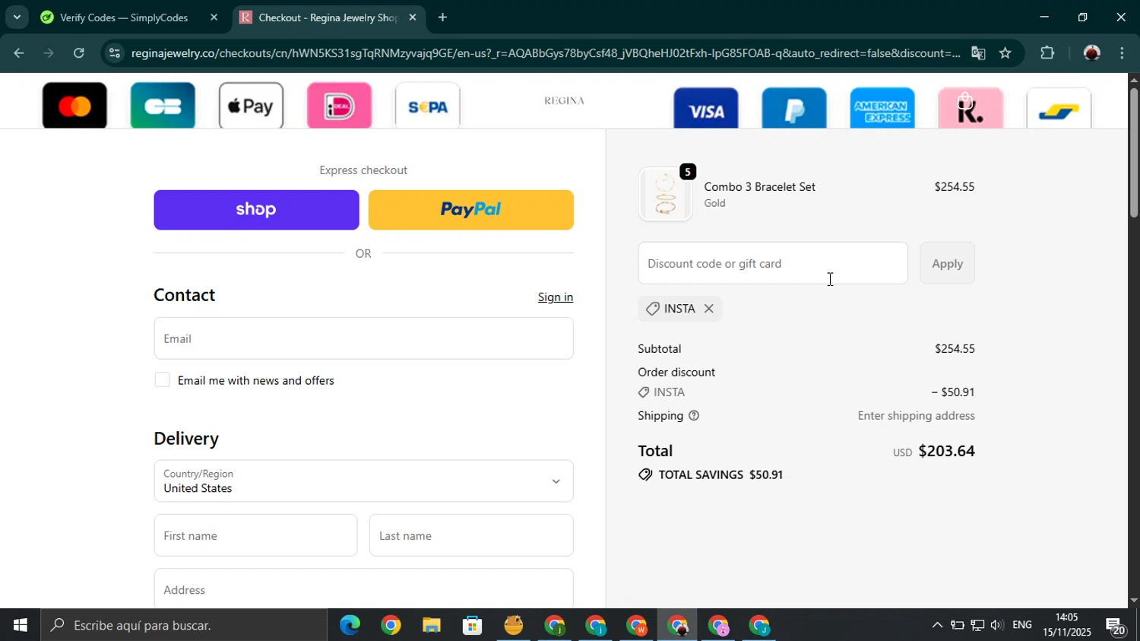Click the Apple Pay payment icon

pyautogui.click(x=251, y=105)
